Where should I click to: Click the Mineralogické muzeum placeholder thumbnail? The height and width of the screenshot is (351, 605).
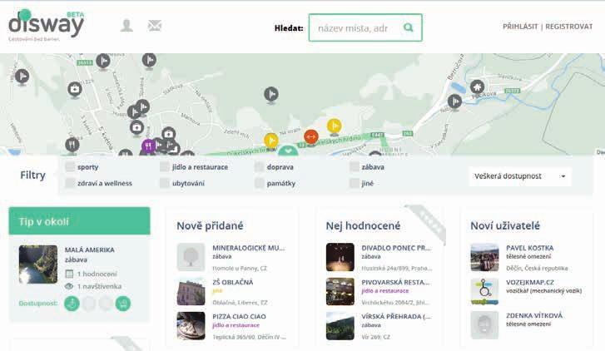(x=191, y=257)
